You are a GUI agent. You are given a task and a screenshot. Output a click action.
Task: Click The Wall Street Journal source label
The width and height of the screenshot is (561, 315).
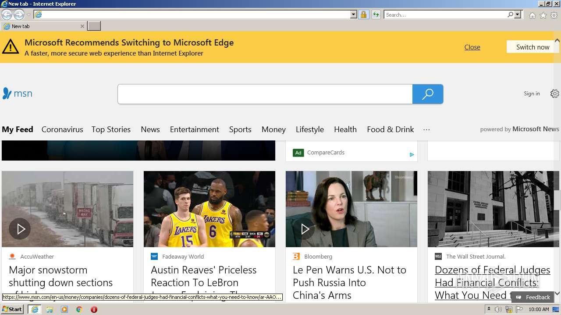(x=476, y=256)
